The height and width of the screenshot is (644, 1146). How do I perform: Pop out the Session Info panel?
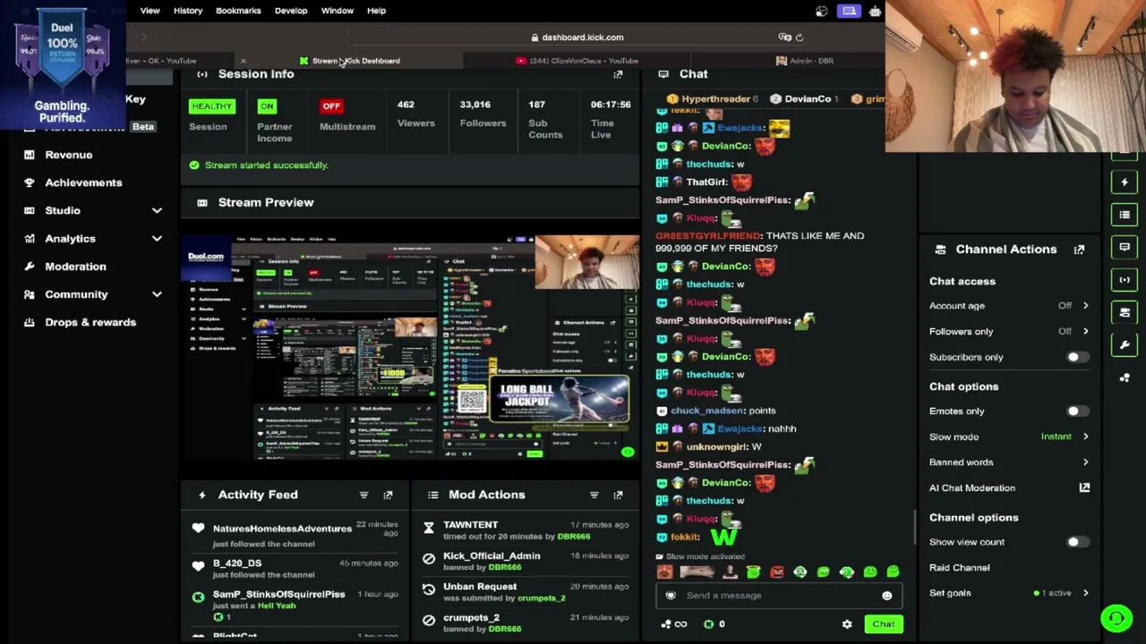click(618, 74)
